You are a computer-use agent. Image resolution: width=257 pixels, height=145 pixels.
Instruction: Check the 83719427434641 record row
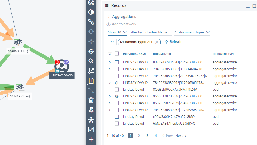coord(117,62)
